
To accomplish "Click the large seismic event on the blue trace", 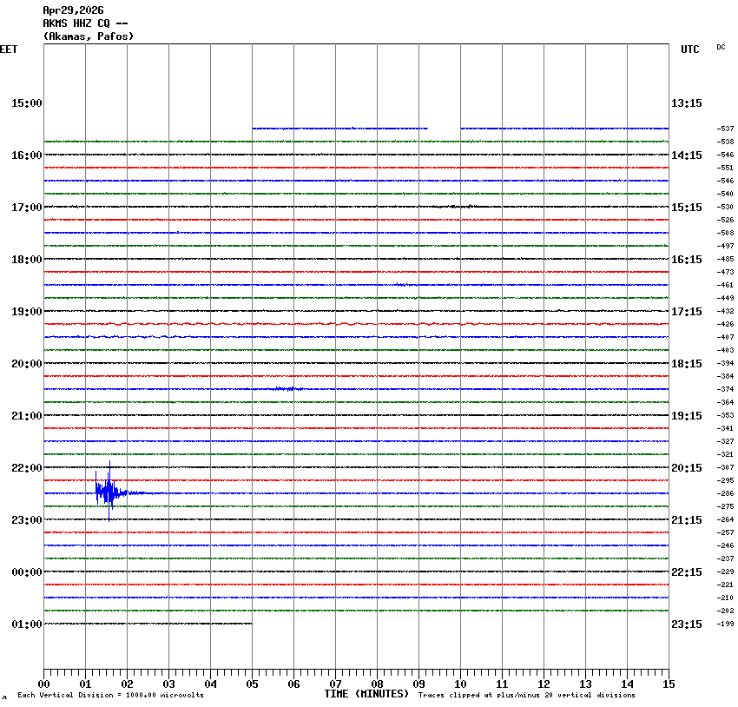I will click(107, 492).
